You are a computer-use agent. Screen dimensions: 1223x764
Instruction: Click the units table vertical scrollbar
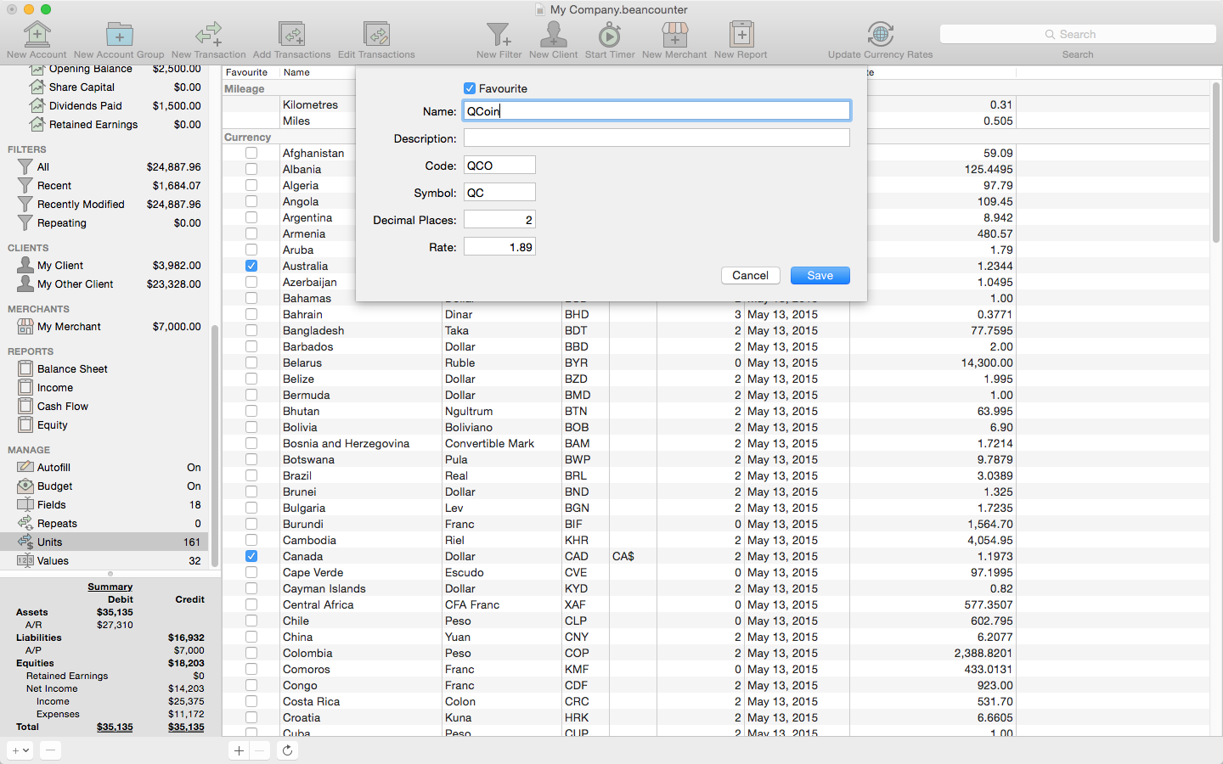point(1216,161)
